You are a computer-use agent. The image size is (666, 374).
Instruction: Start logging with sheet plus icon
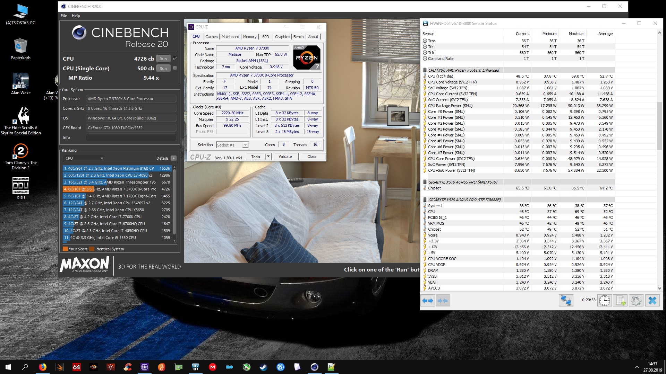[x=620, y=301]
